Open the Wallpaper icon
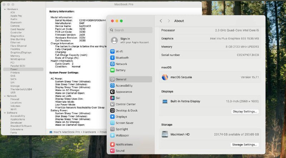 [112, 135]
